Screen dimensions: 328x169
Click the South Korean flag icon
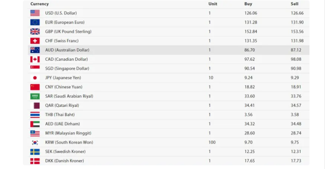[x=35, y=142]
